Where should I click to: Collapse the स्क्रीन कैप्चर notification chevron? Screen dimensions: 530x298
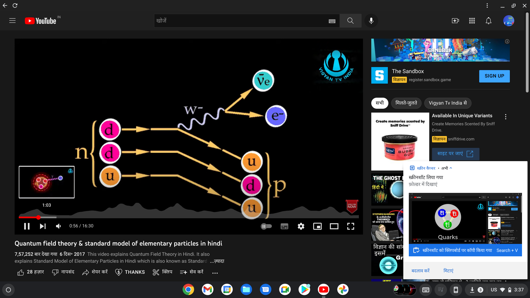(x=451, y=168)
